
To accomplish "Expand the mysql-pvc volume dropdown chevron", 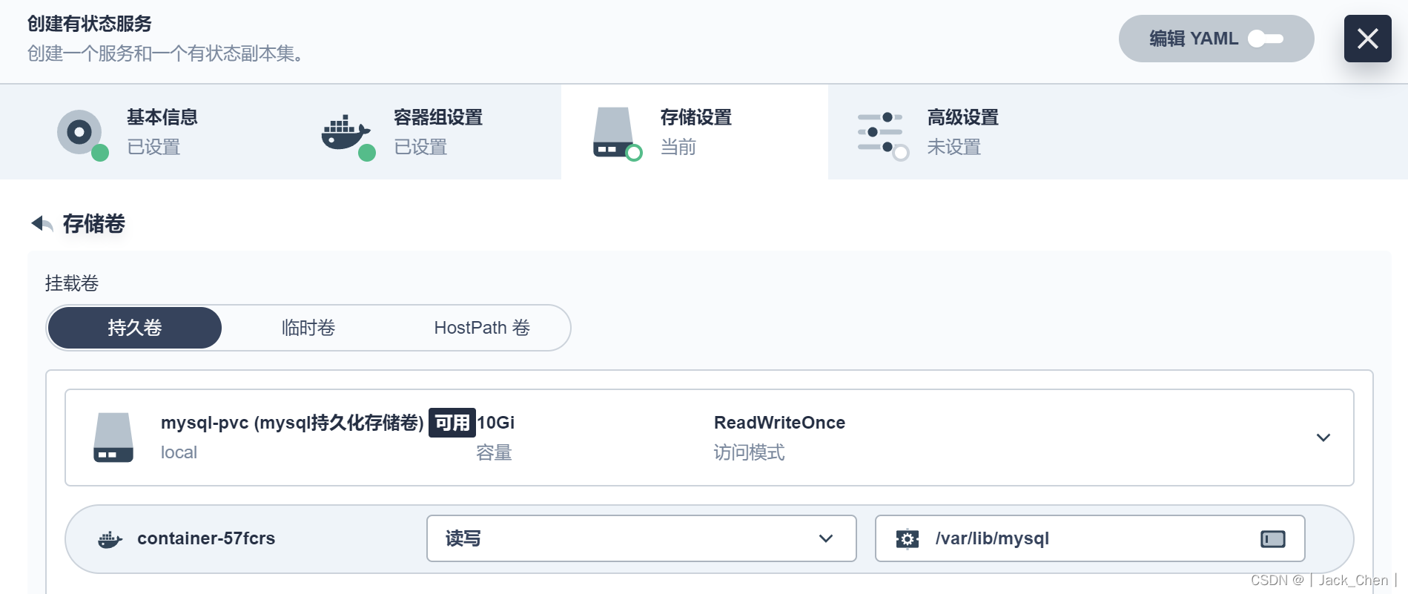I will (1323, 438).
